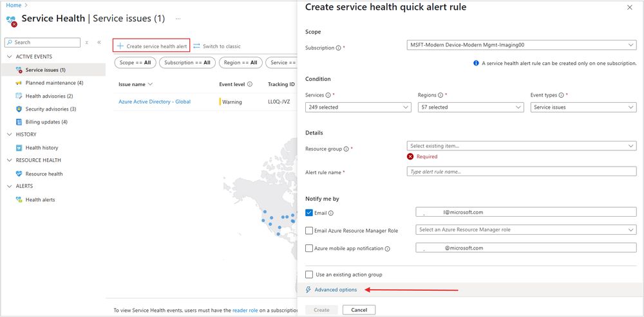Select Service issues (1) in sidebar
Viewport: 644px width, 317px height.
[x=55, y=70]
